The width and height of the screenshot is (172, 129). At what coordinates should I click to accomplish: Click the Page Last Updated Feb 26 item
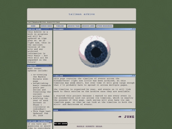(42, 113)
